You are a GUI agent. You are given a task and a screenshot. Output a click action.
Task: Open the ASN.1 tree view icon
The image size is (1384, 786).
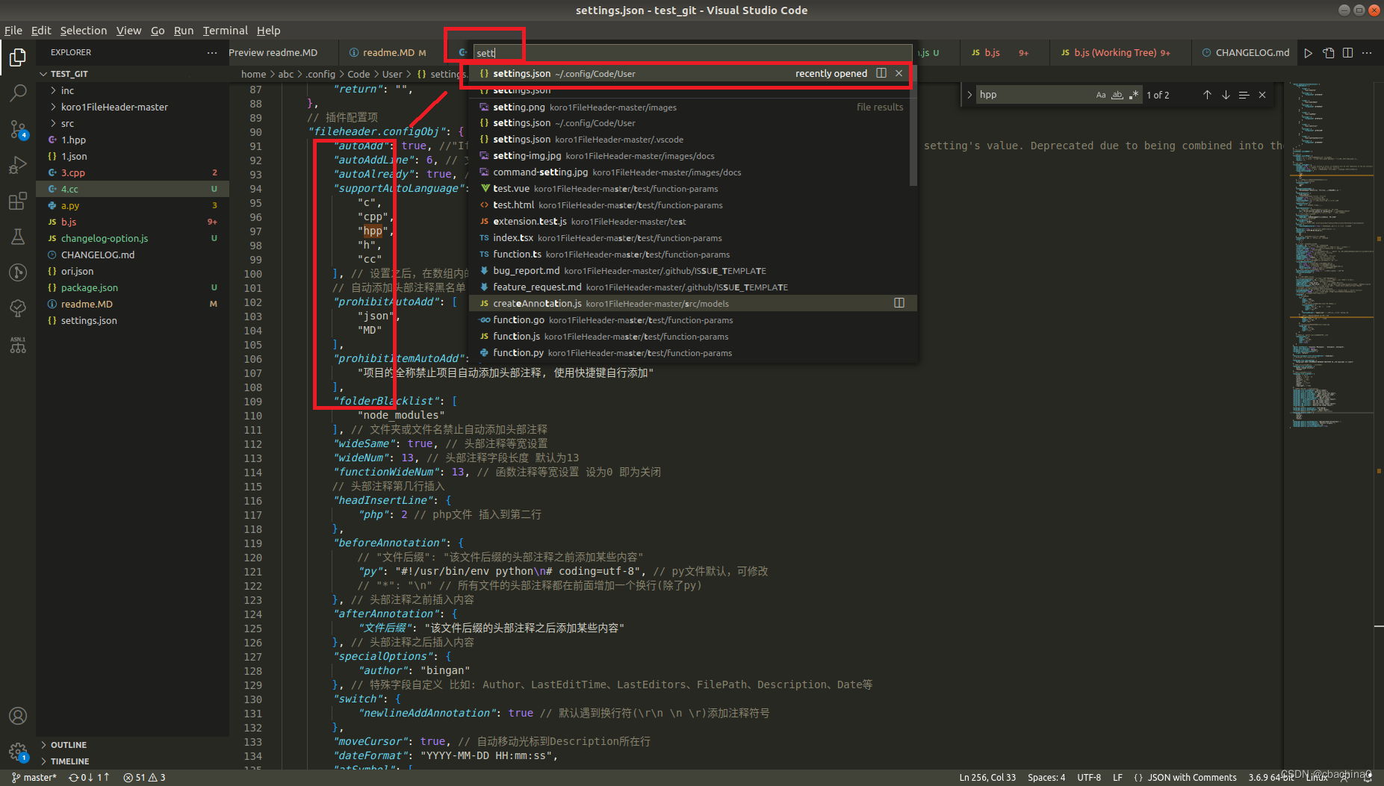point(18,344)
